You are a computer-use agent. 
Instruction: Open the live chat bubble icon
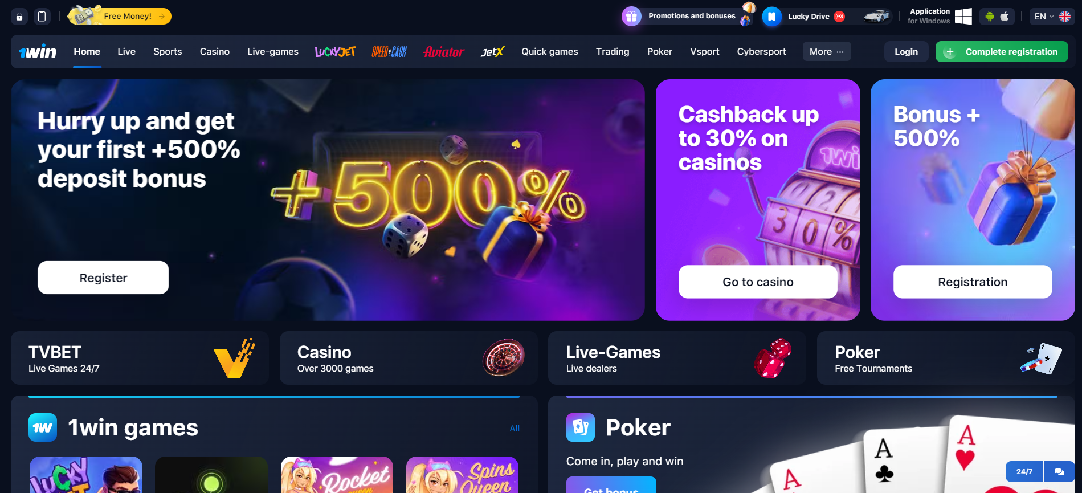pyautogui.click(x=1059, y=471)
